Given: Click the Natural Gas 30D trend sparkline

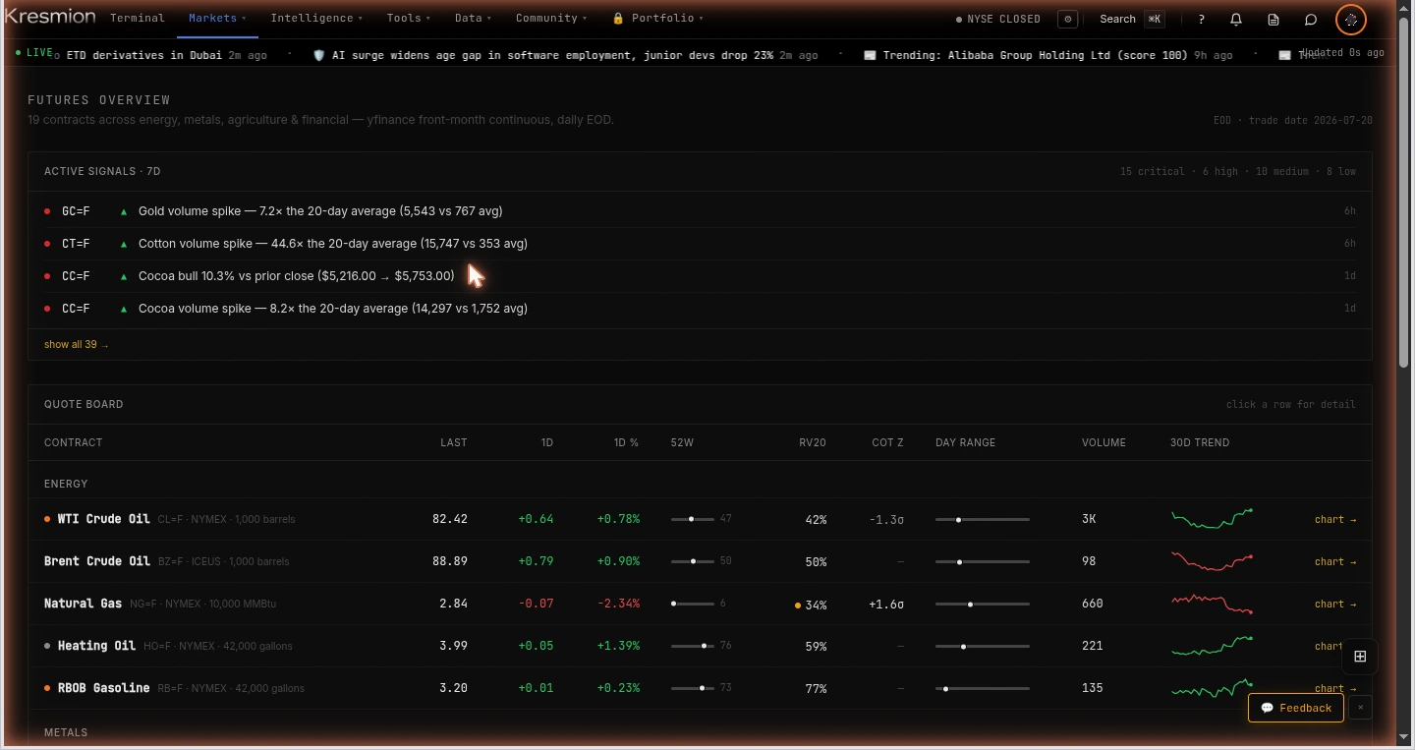Looking at the screenshot, I should [x=1213, y=603].
